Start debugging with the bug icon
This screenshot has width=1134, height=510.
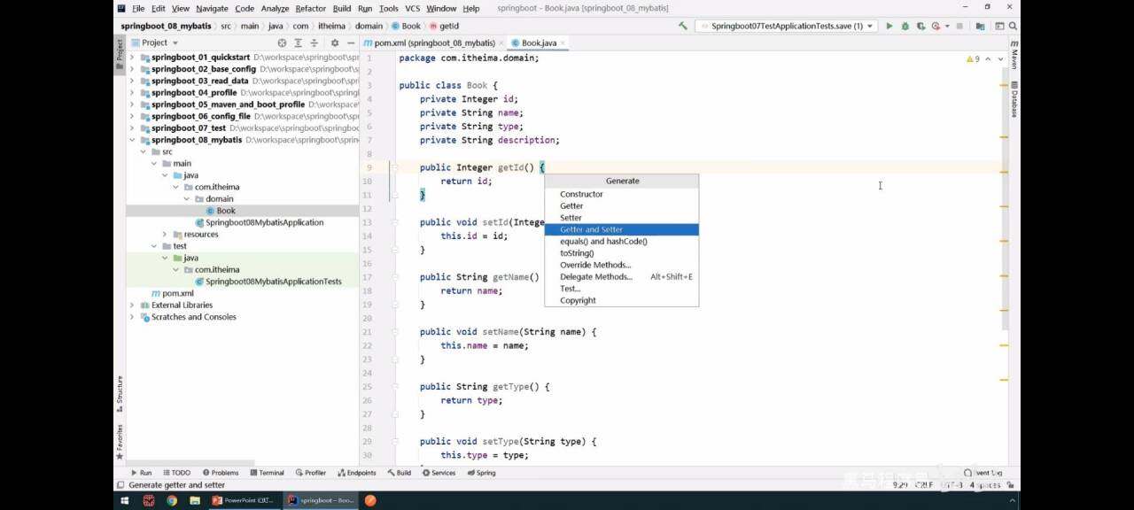coord(905,26)
